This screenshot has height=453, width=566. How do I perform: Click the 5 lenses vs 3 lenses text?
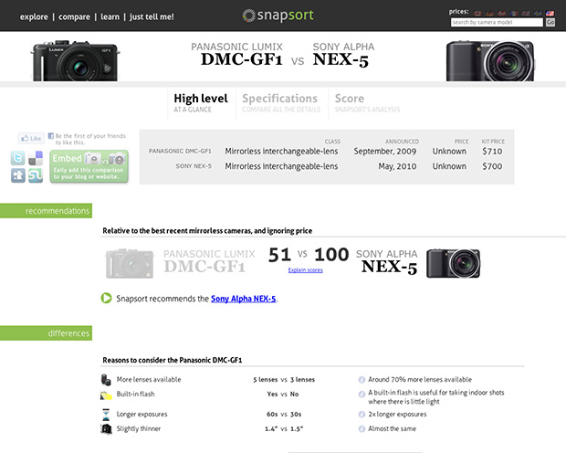(x=284, y=380)
